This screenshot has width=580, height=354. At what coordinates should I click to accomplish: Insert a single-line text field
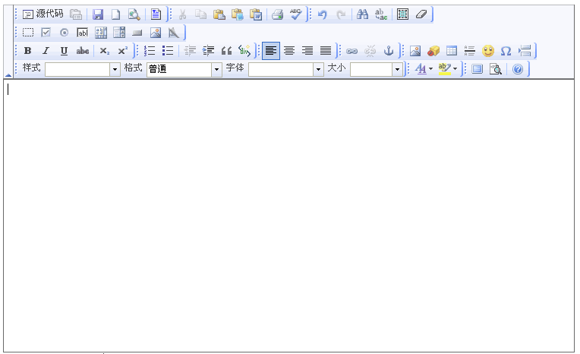tap(83, 33)
